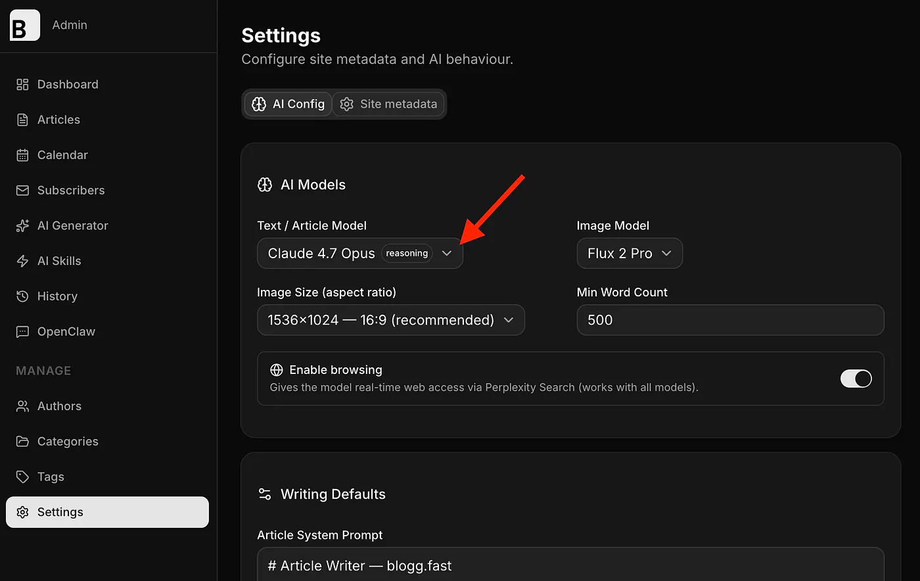Select the AI Config tab
Screen dimensions: 920x581
pos(288,104)
